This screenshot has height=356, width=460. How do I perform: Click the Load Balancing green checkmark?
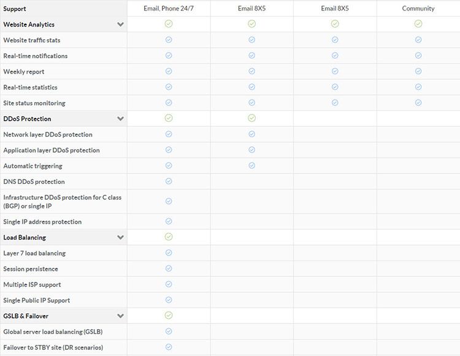169,237
